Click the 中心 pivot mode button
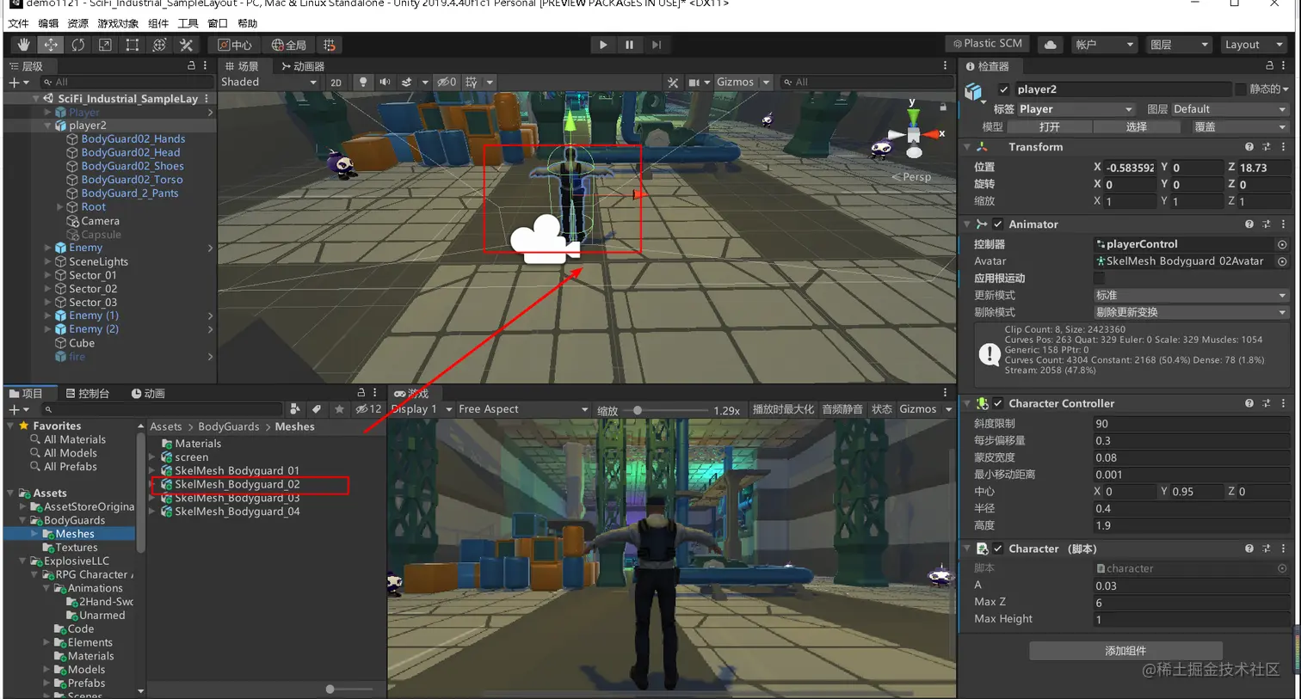The width and height of the screenshot is (1301, 699). click(234, 45)
